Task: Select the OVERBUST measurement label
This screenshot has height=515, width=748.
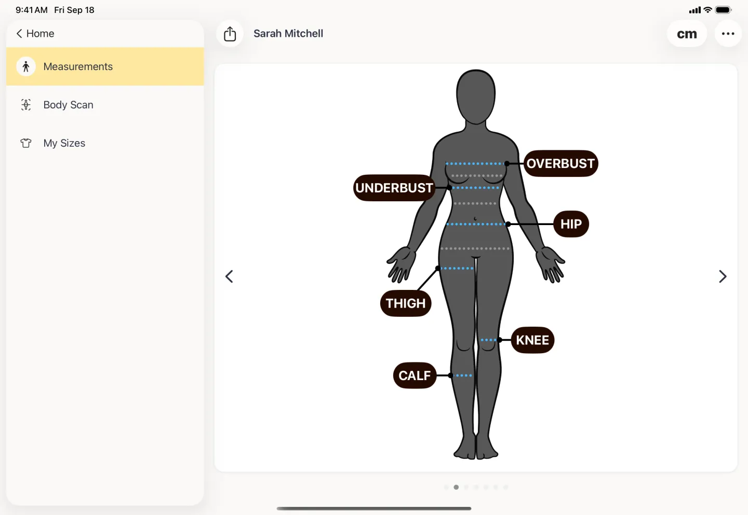Action: 561,163
